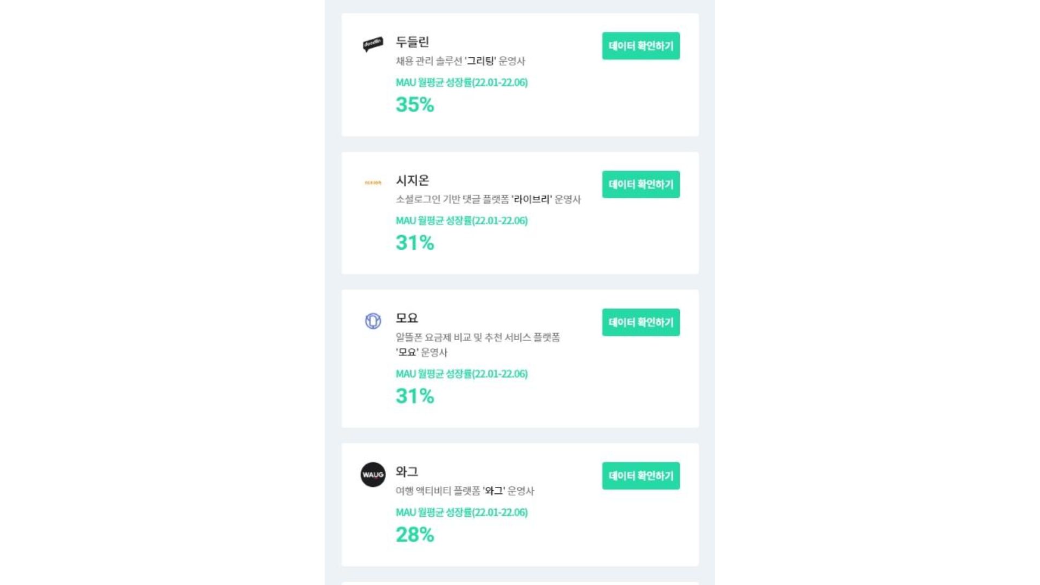Click 모요's 31% growth rate value
The image size is (1040, 585).
pos(415,396)
